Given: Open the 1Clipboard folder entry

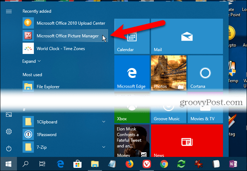Looking at the screenshot, I should tap(65, 122).
